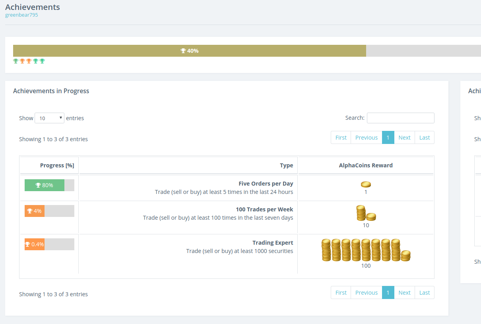Click Previous in the pagination below the table
The height and width of the screenshot is (324, 481).
(x=367, y=293)
